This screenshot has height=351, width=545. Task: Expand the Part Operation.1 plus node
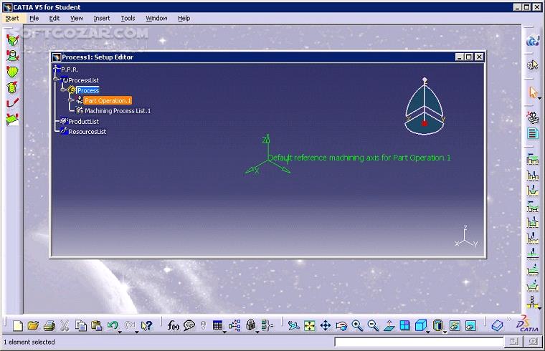click(x=70, y=100)
